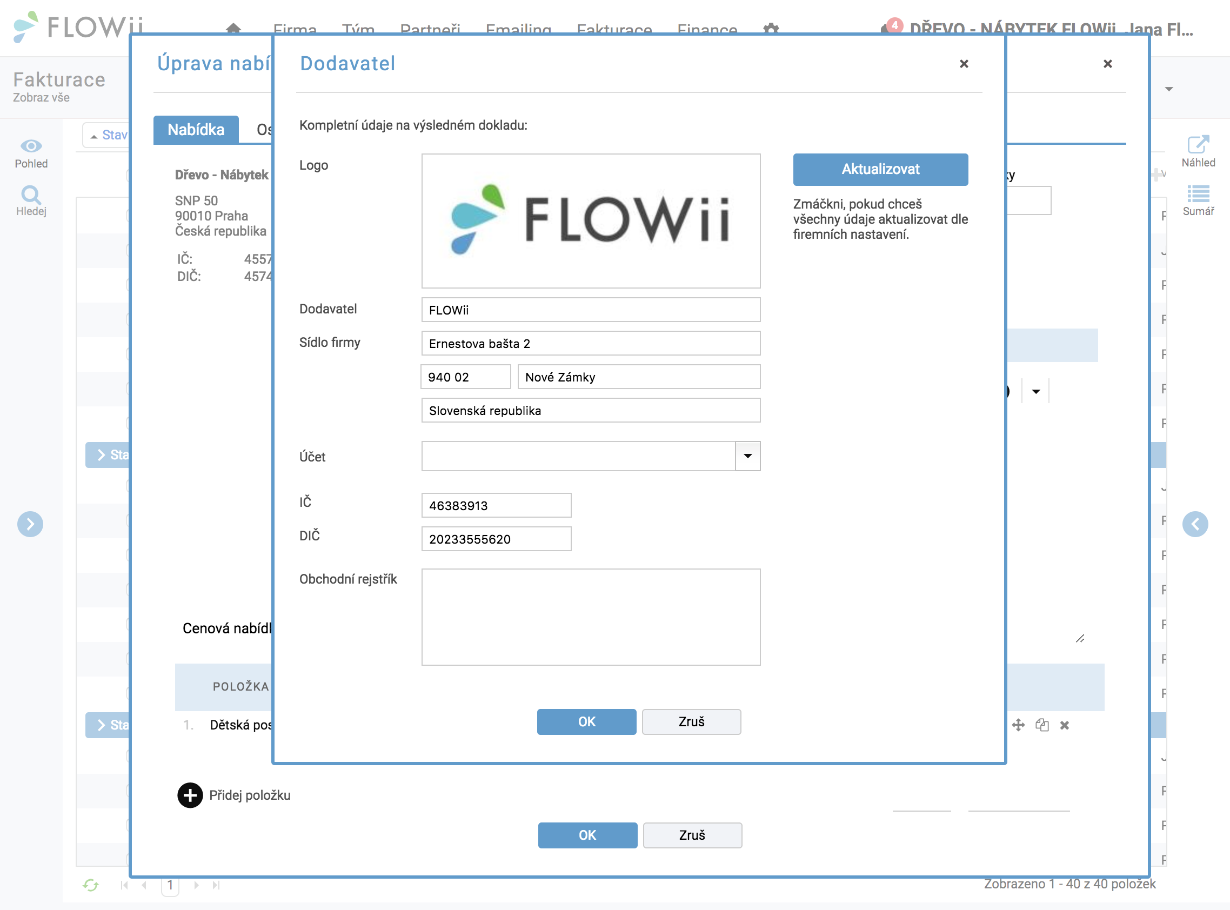Open the Účet dropdown arrow
Viewport: 1230px width, 910px height.
pyautogui.click(x=747, y=456)
